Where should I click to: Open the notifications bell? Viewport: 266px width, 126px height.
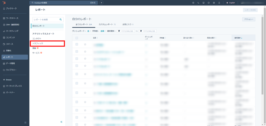(219, 3)
